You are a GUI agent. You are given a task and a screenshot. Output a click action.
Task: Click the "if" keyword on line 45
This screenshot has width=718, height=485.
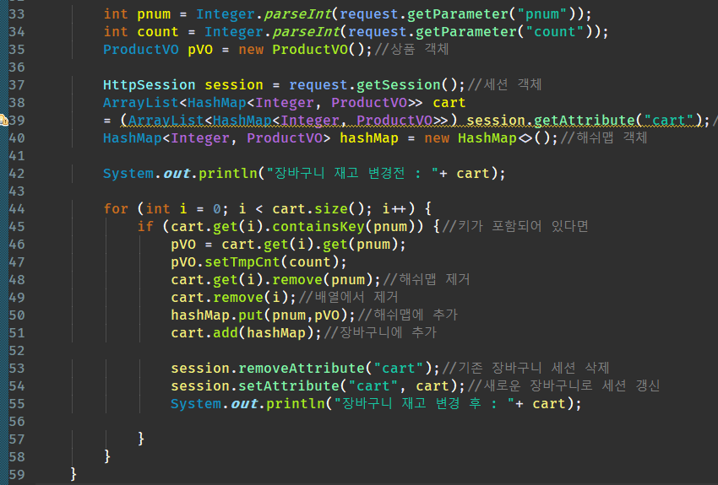145,227
